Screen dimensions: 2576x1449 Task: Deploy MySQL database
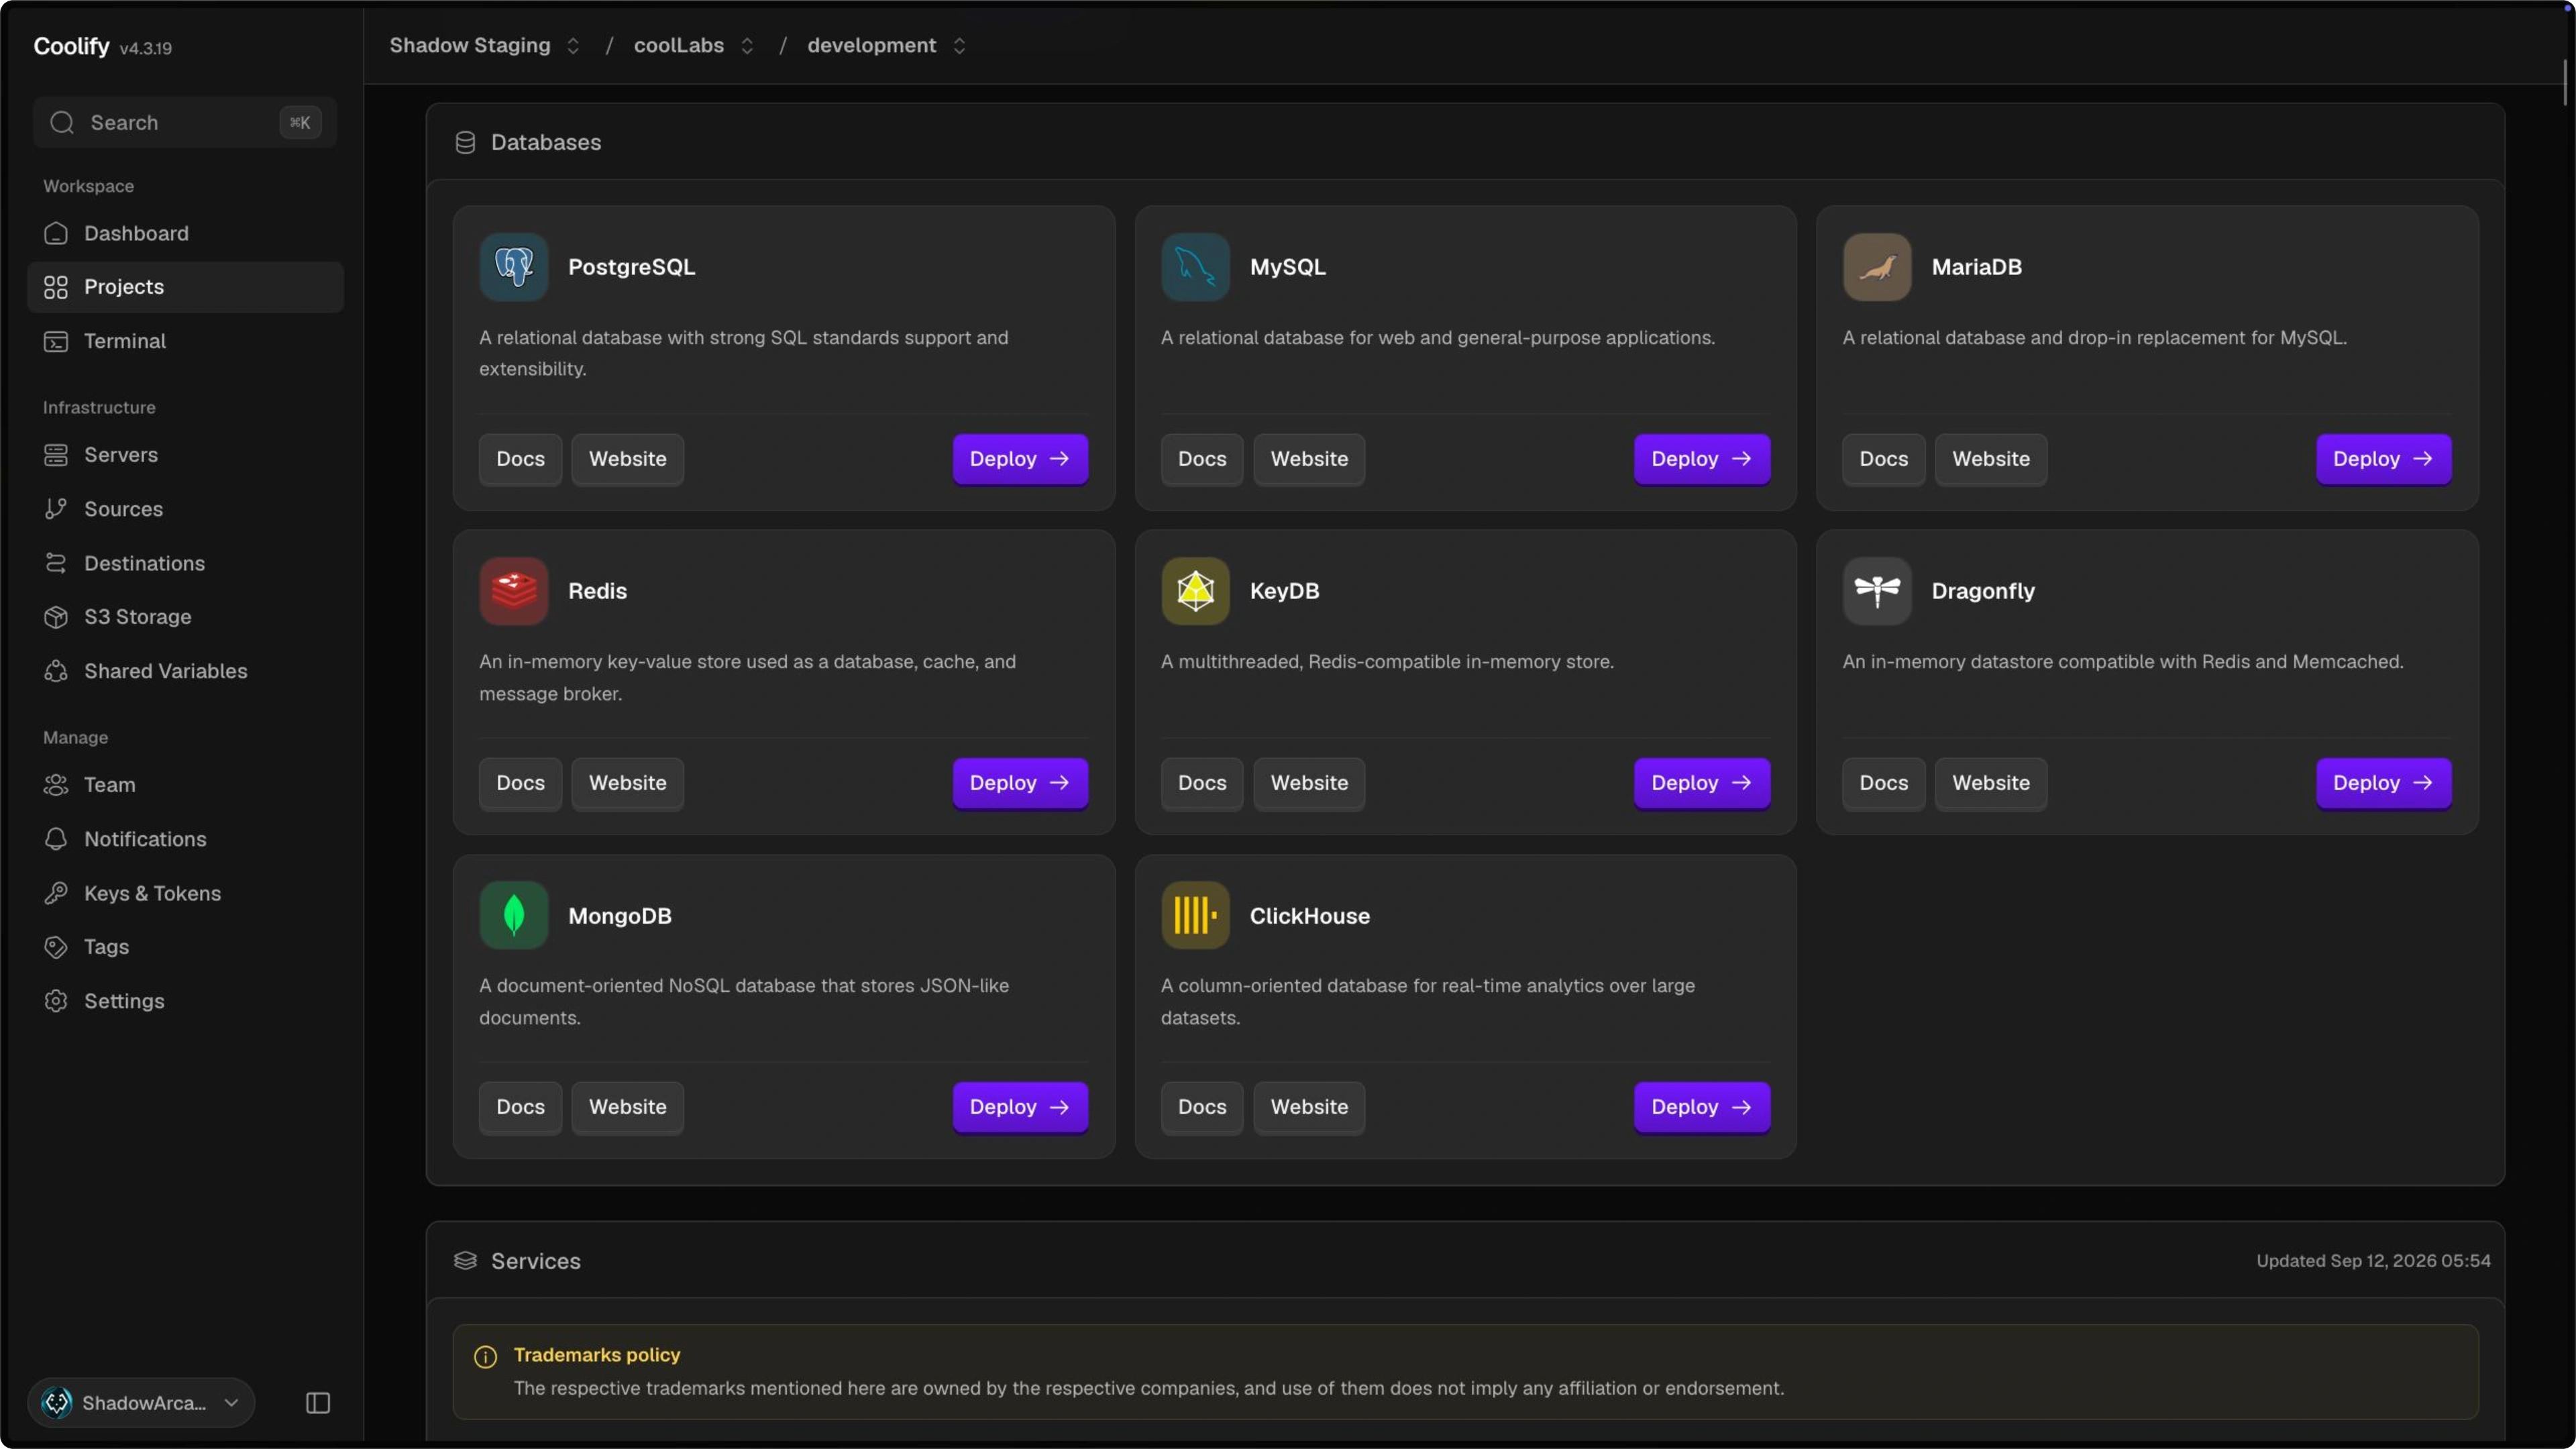(1702, 459)
